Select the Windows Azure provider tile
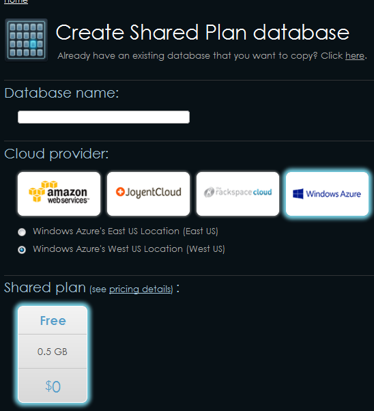The width and height of the screenshot is (374, 411). coord(327,194)
